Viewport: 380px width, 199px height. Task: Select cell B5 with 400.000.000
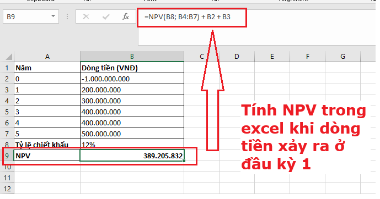[132, 112]
